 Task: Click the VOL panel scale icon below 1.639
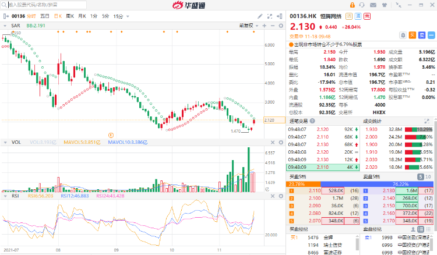267,189
